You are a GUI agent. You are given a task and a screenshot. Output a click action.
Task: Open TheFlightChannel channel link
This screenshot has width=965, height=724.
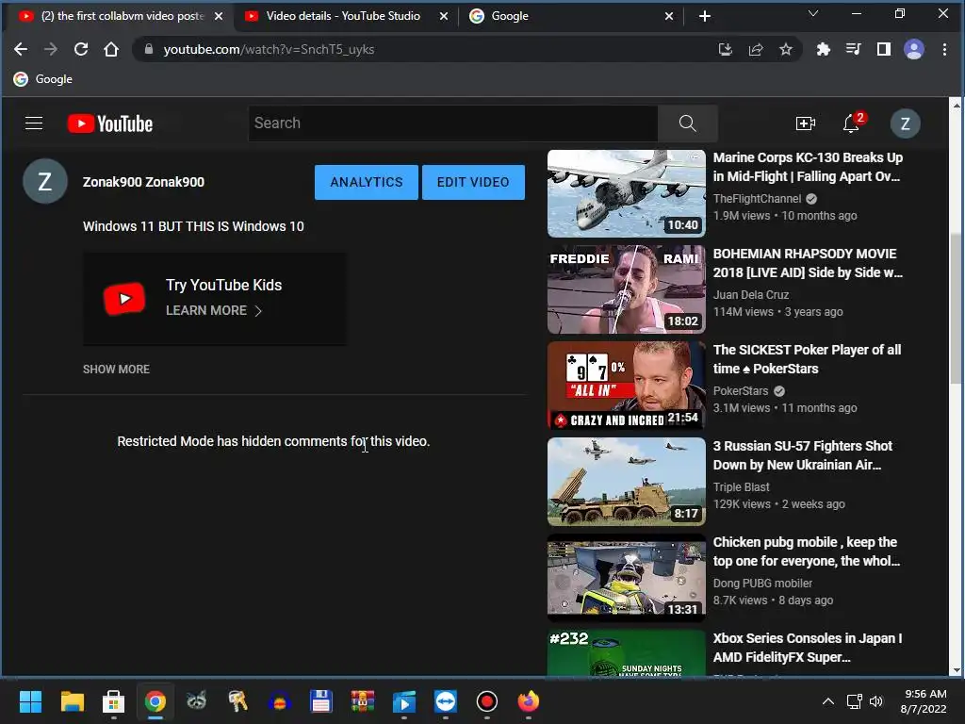[x=757, y=198]
